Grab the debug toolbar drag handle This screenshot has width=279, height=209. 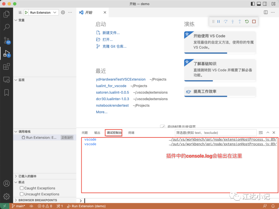pos(213,21)
